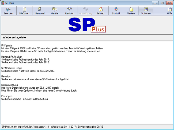The width and height of the screenshot is (174, 130).
Task: Maximize the SP Plus window
Action: (x=162, y=3)
